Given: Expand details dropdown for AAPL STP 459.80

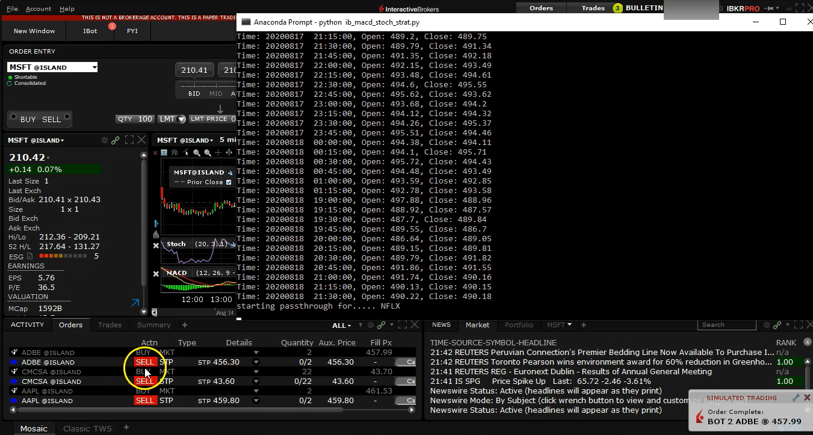Looking at the screenshot, I should (256, 401).
